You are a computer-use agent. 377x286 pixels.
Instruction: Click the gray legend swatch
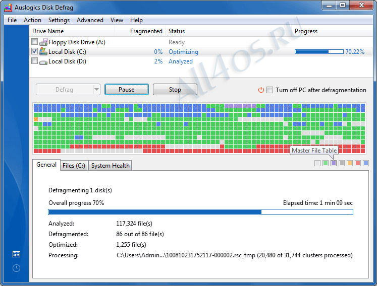342,163
